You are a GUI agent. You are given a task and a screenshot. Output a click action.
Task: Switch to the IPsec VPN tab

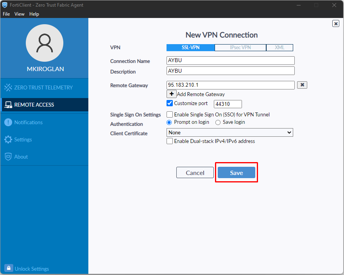tap(240, 48)
